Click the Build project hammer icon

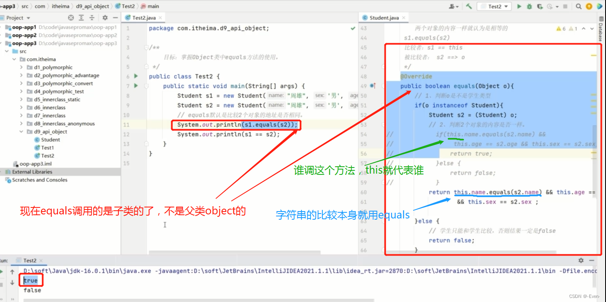coord(469,6)
